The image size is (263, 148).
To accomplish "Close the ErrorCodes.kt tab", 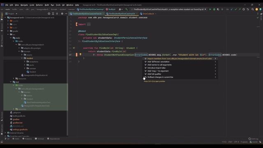I will (156, 14).
